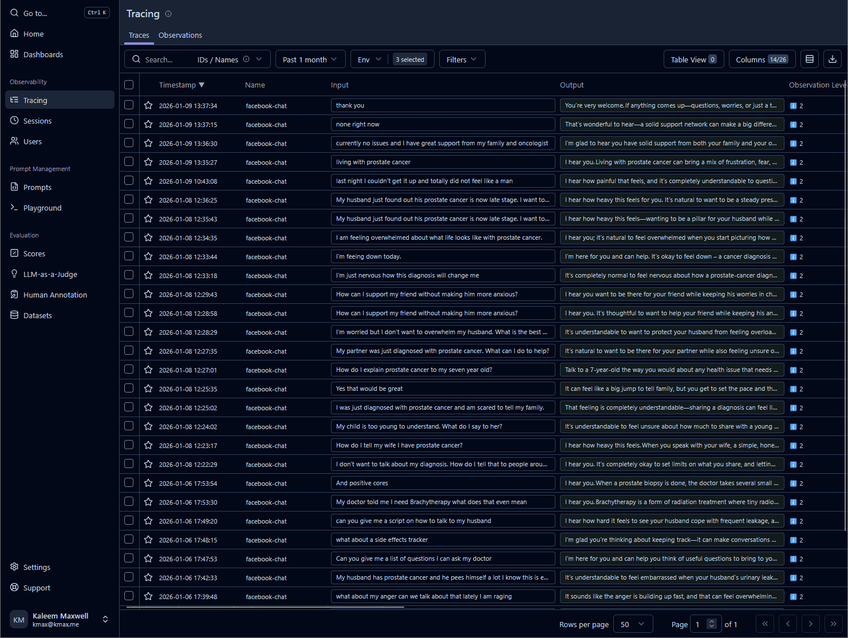
Task: Sort by the Timestamp column header
Action: point(182,85)
